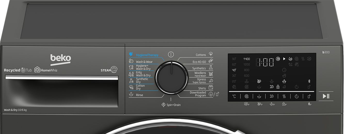Select the lit 40° temperature indicator
This screenshot has height=134, width=344.
[234, 70]
